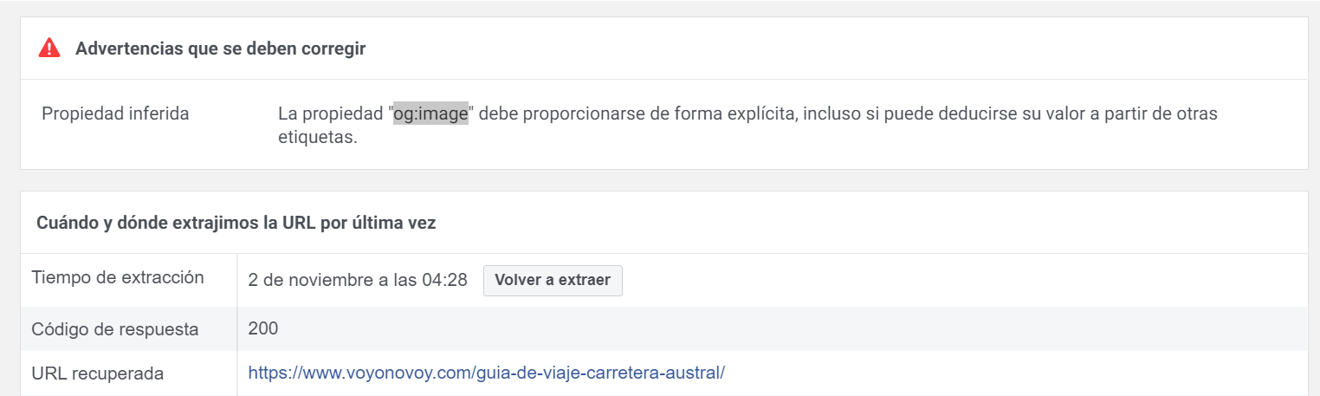Image resolution: width=1320 pixels, height=396 pixels.
Task: Open the voyonovoy.com carretera austral link
Action: point(486,373)
